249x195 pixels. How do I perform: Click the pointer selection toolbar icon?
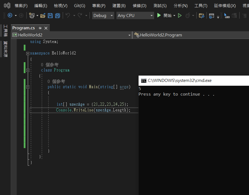pos(227,15)
